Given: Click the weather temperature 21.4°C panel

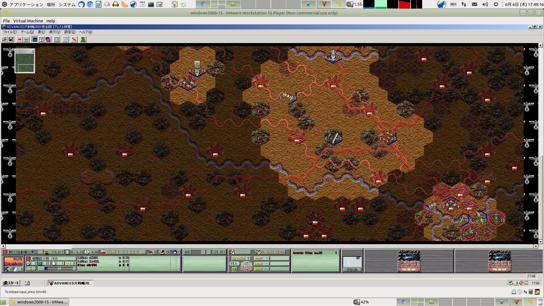Looking at the screenshot, I should [x=13, y=262].
